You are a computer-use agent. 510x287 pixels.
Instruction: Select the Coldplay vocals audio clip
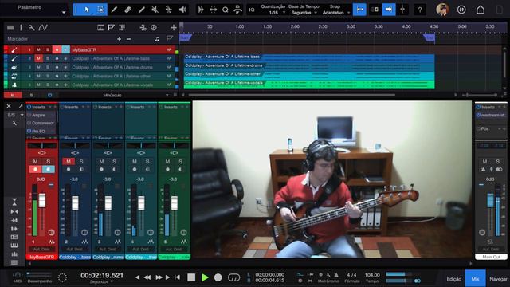pyautogui.click(x=308, y=85)
